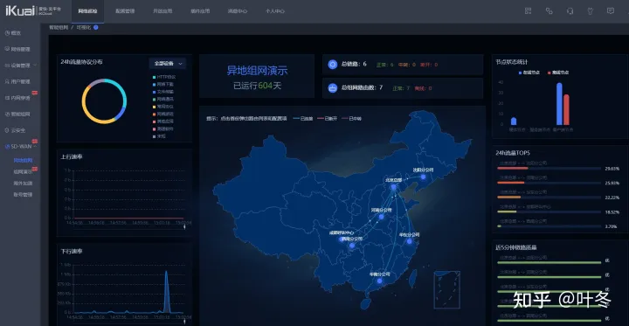Toggle the HTTP protocol legend item
The width and height of the screenshot is (629, 326).
click(163, 77)
